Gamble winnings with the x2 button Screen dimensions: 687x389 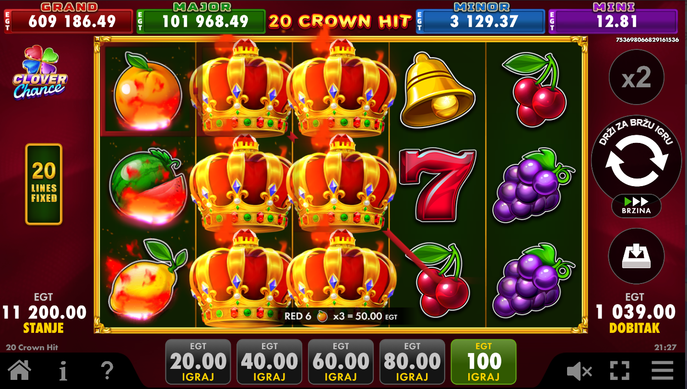[636, 77]
